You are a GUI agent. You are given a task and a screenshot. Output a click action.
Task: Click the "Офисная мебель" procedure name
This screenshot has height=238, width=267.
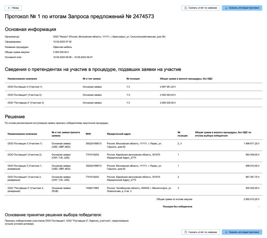tap(61, 47)
